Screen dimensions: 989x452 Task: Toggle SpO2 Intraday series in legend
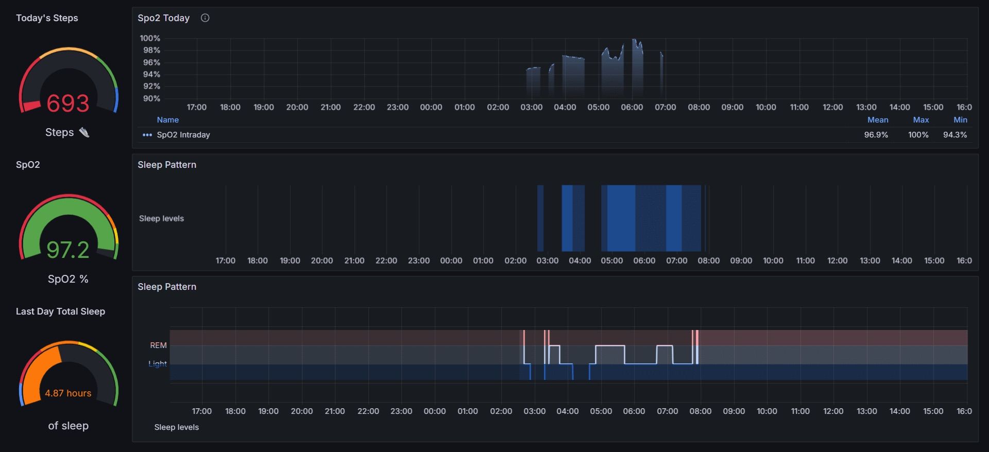(183, 135)
